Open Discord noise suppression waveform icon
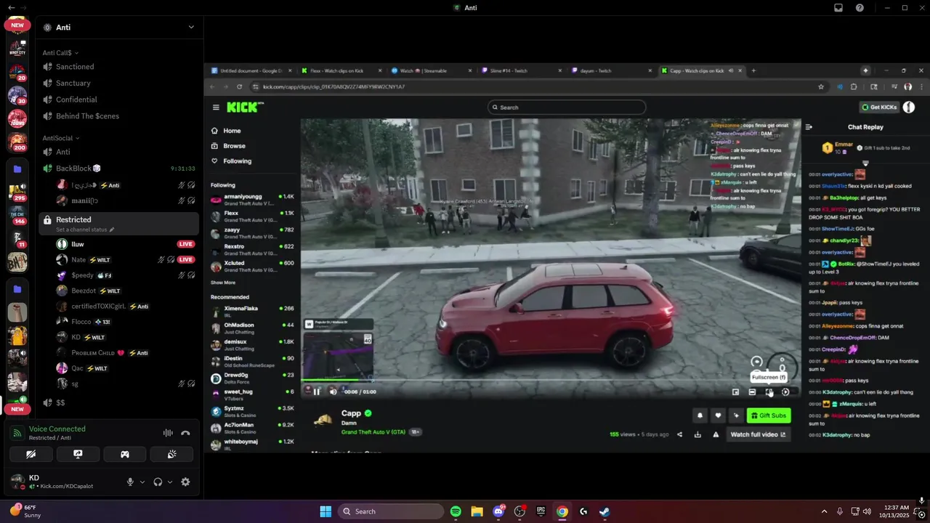This screenshot has height=523, width=930. tap(168, 433)
